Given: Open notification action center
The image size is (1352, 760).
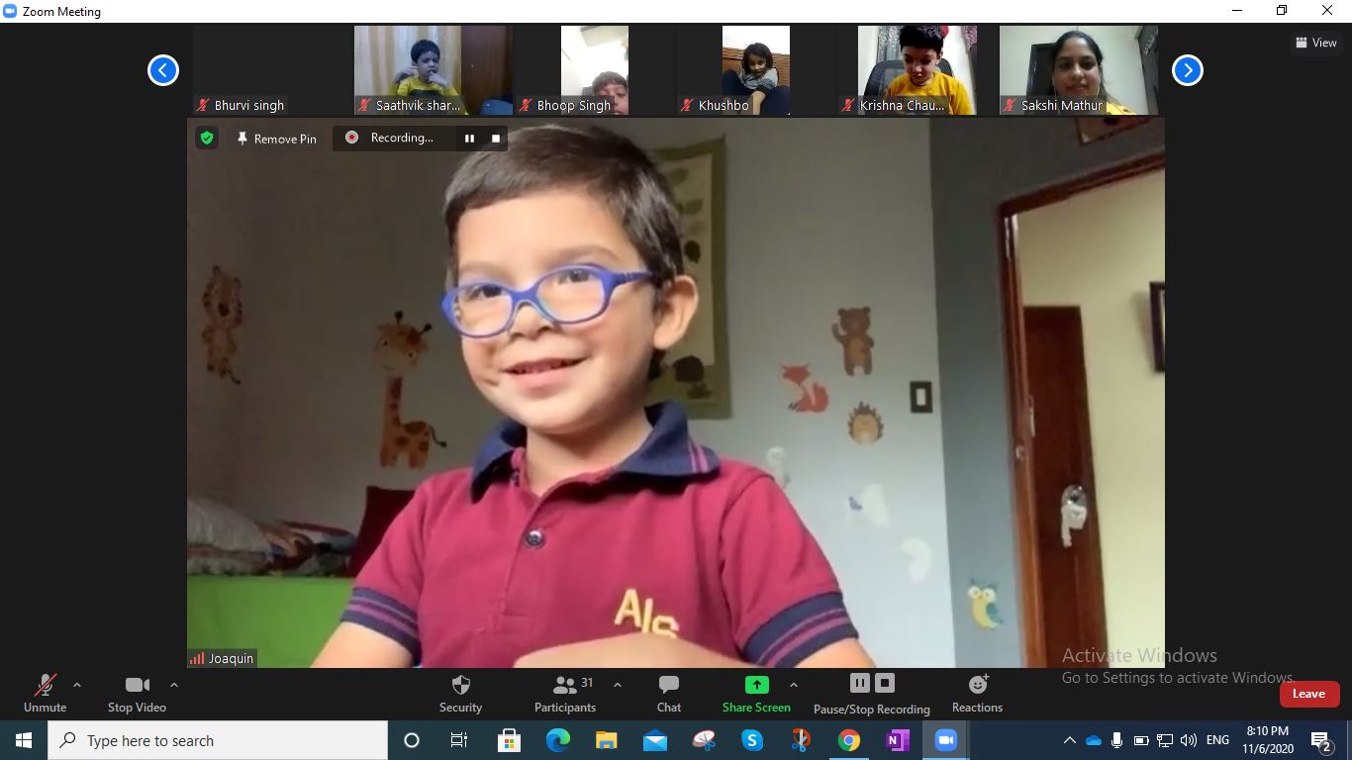Looking at the screenshot, I should (x=1321, y=740).
